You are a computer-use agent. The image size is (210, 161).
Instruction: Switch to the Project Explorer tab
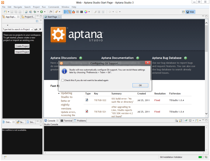[28, 17]
